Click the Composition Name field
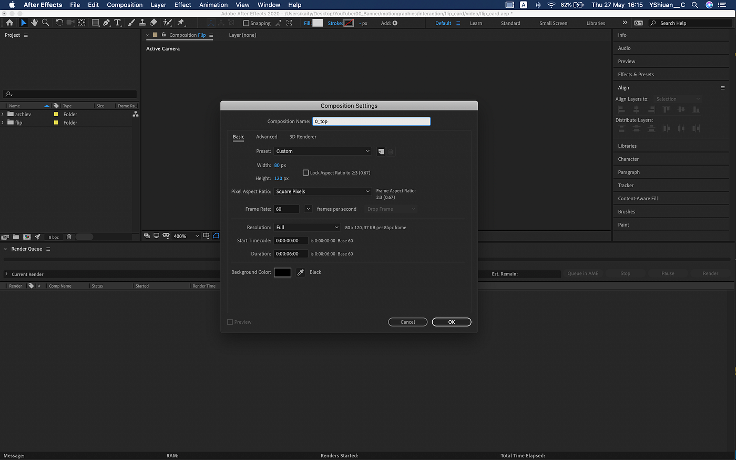736x460 pixels. (x=371, y=121)
